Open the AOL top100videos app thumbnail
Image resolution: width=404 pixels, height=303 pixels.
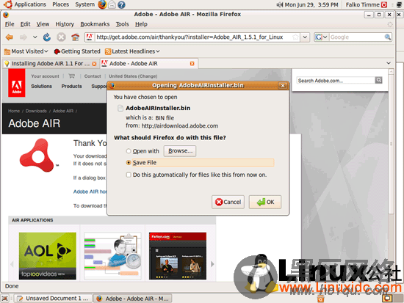point(48,256)
